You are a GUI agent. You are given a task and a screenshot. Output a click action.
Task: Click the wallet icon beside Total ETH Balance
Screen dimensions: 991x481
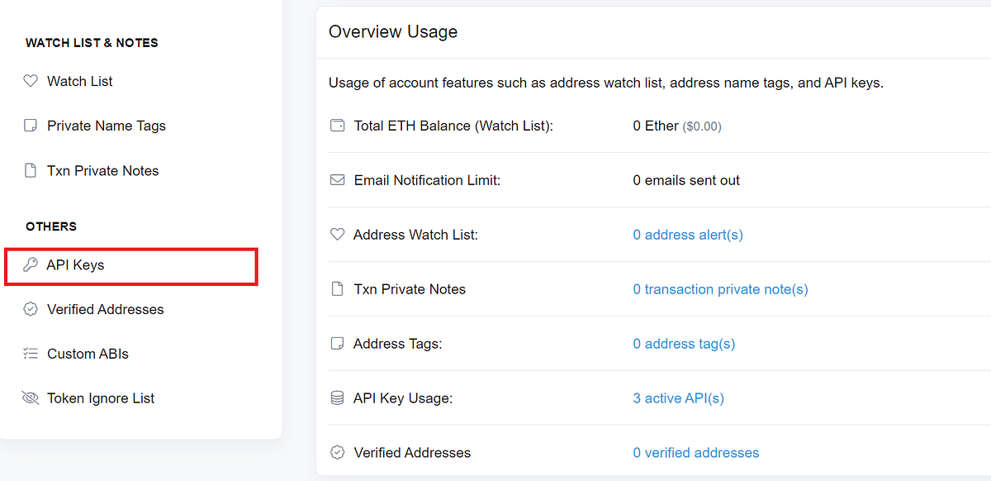[337, 126]
